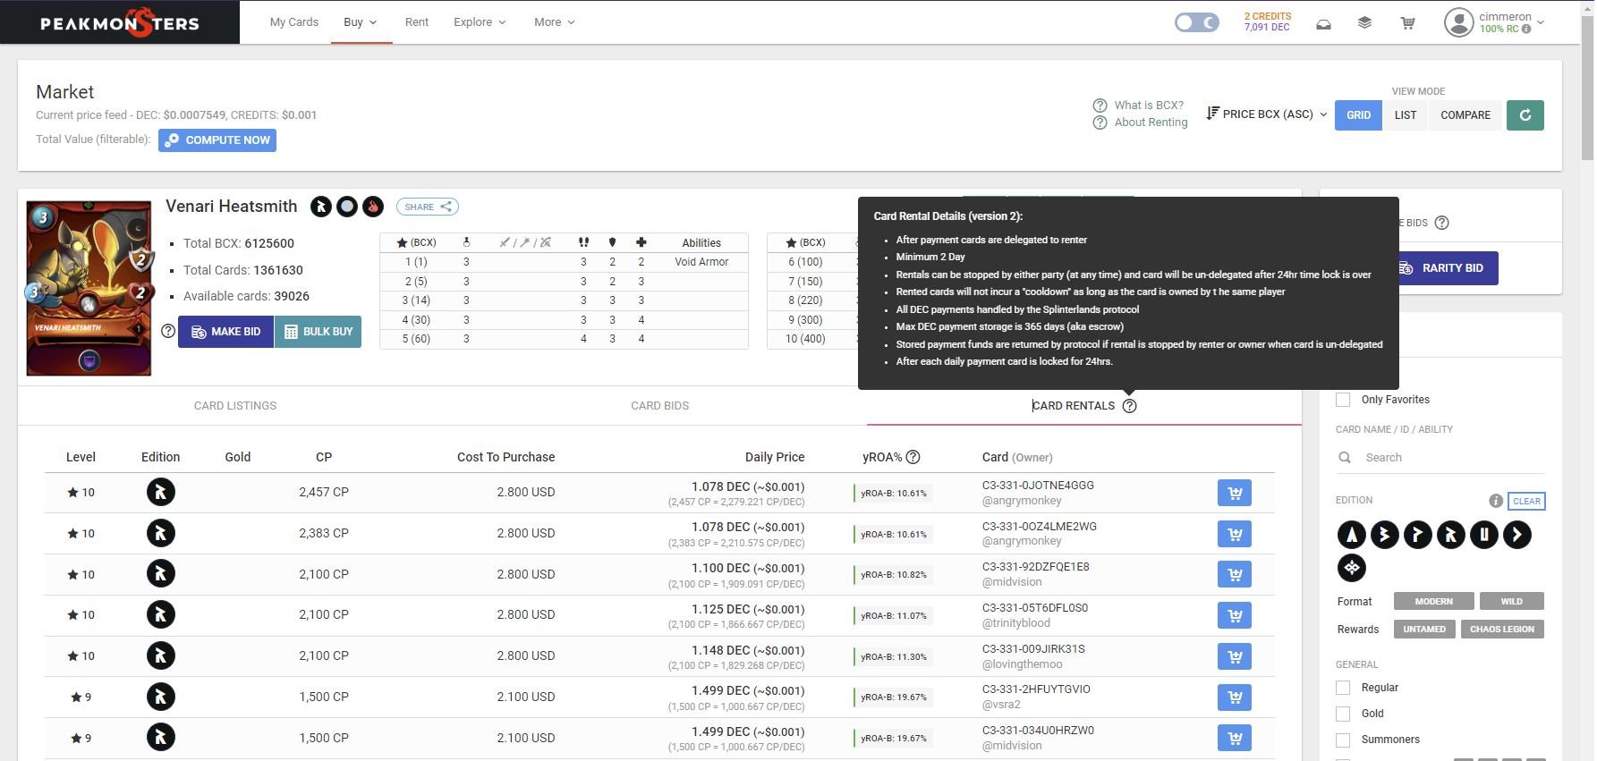Toggle the WILD format filter
Viewport: 1597px width, 761px height.
(1511, 602)
